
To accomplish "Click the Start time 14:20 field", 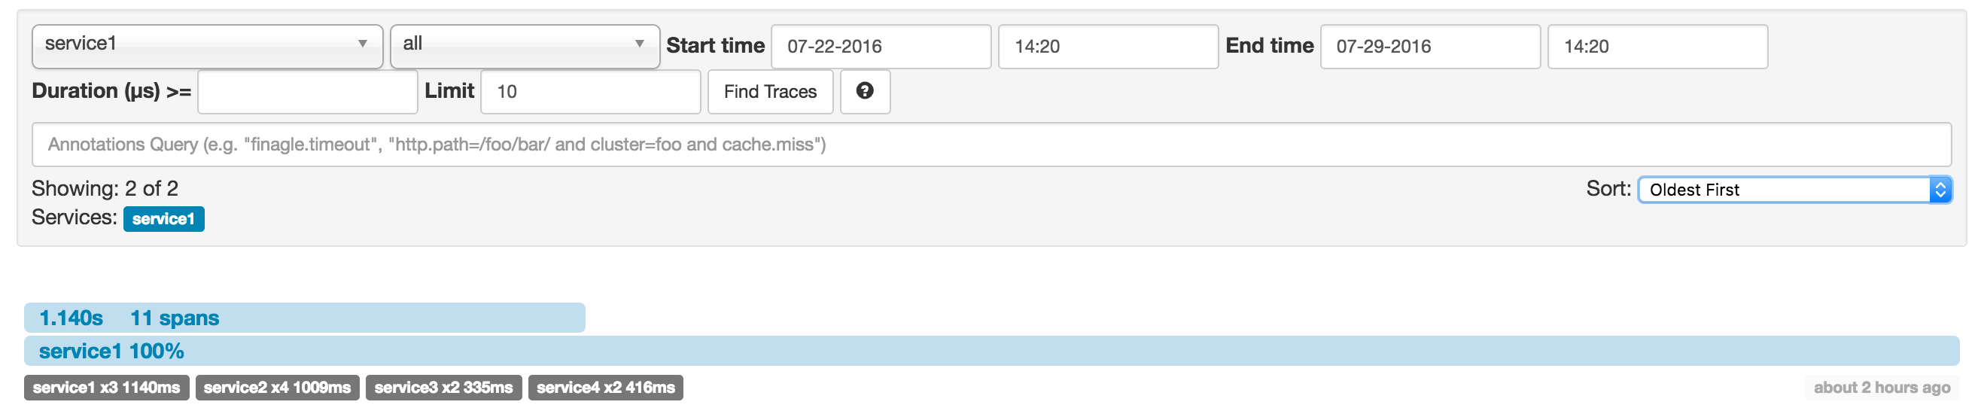I will (1107, 46).
